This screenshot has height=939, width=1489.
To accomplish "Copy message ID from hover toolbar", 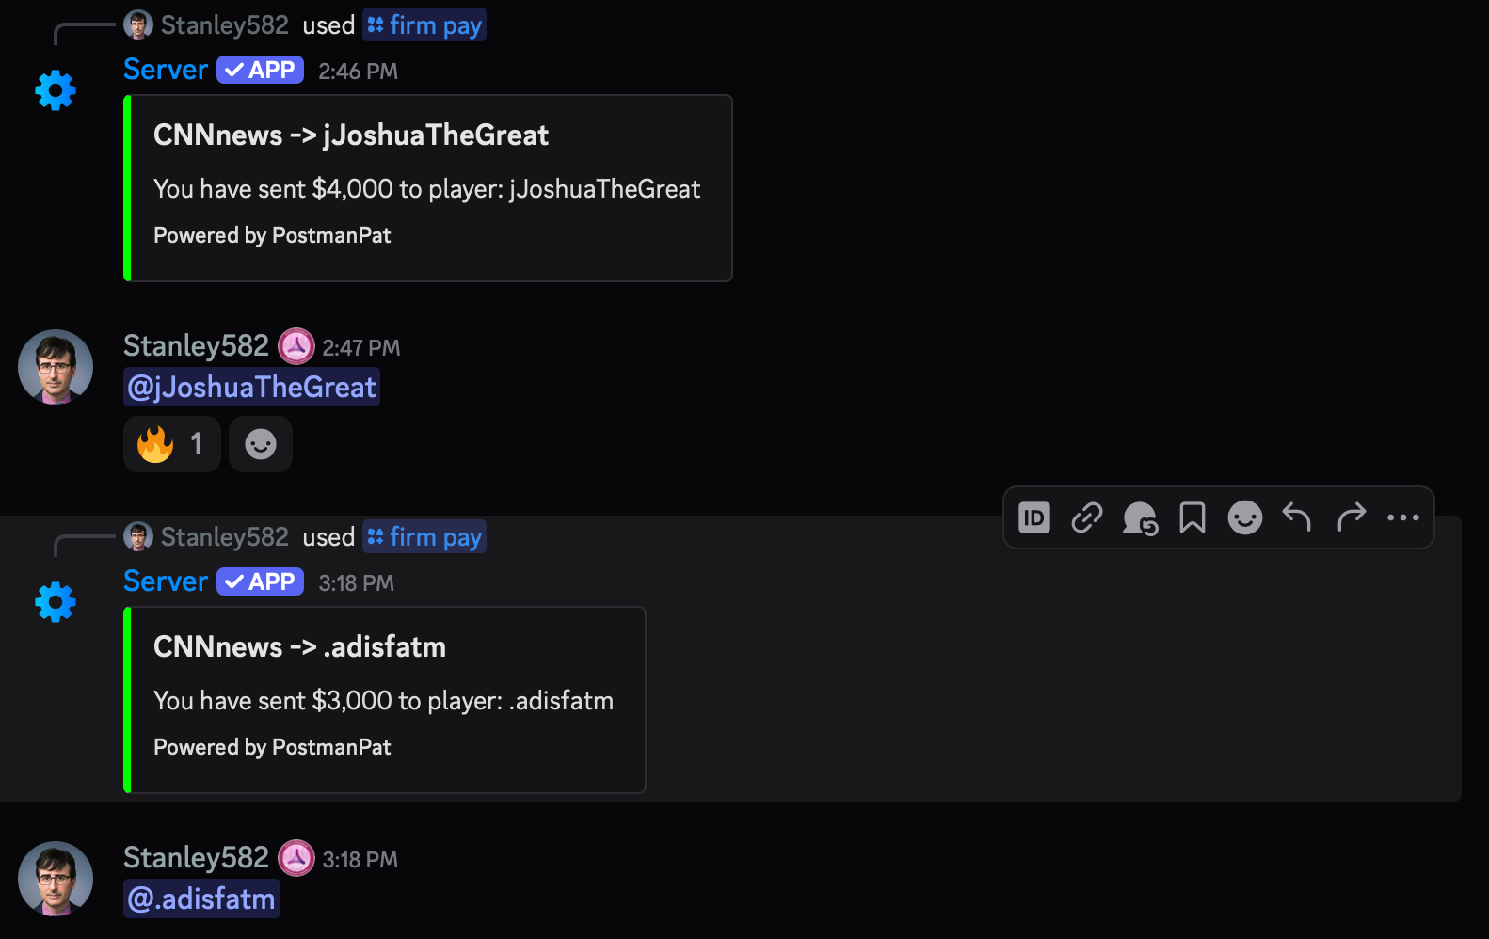I will [x=1033, y=517].
